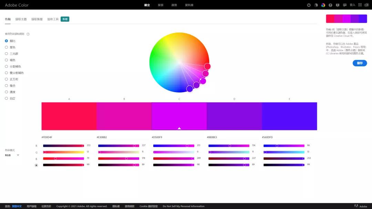Open the 用戶論壇 footer link
372x209 pixels.
click(32, 206)
